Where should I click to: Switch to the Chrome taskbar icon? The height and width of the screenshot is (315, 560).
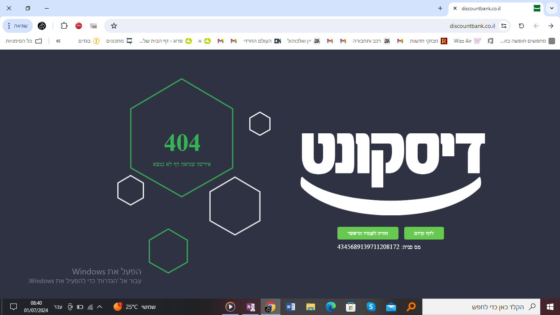pos(270,307)
